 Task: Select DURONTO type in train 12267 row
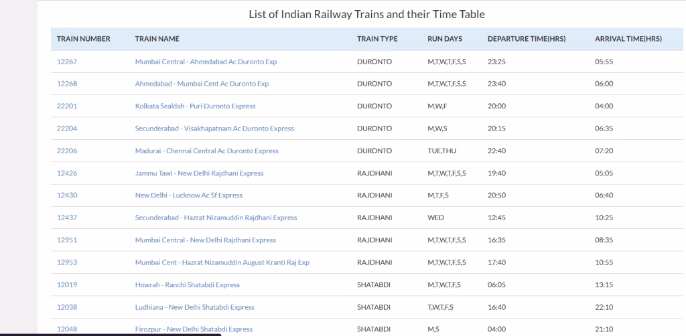pos(374,62)
